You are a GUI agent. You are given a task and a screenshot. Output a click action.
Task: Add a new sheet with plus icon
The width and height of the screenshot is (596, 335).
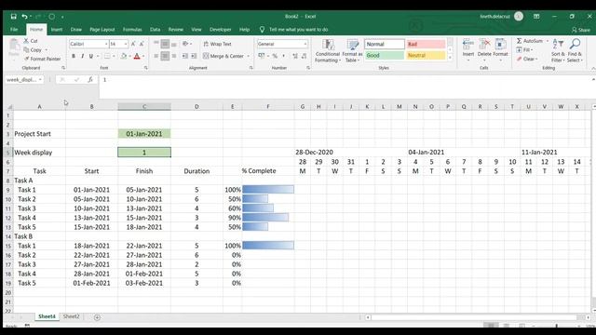click(97, 317)
